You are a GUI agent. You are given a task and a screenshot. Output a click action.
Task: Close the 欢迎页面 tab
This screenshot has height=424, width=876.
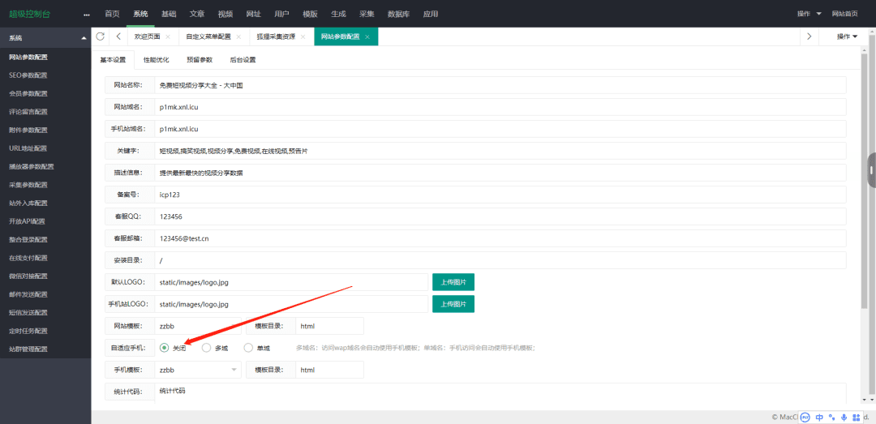[168, 37]
